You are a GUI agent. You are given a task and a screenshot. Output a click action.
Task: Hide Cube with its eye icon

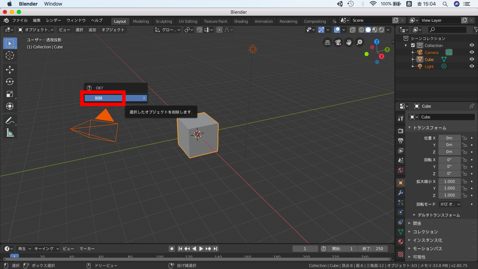[472, 60]
